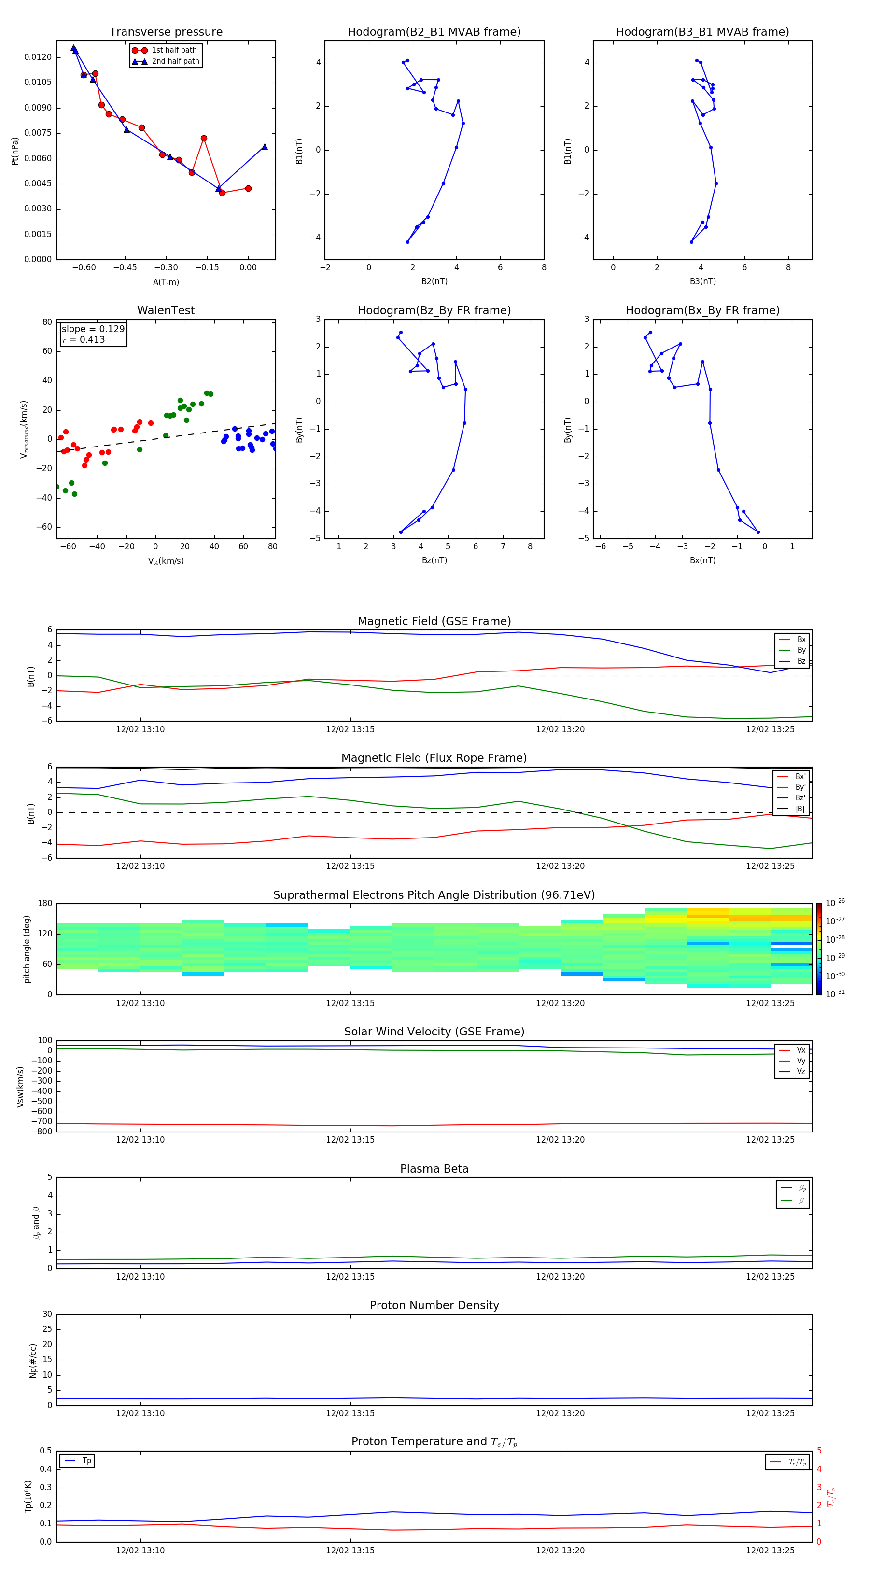The width and height of the screenshot is (869, 1593).
Task: Click 'Magnetic Field (Flux Rope Frame)' title
Action: tap(434, 758)
